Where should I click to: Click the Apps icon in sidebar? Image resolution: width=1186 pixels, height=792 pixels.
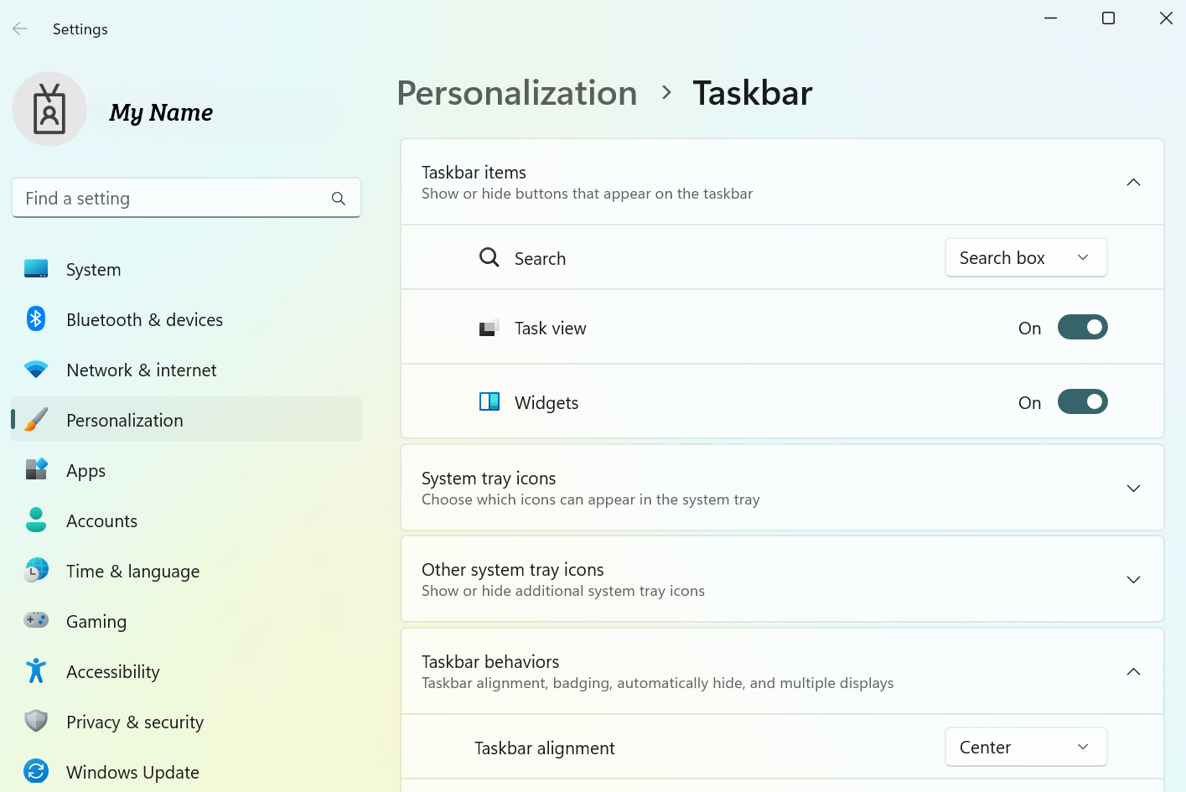click(36, 470)
